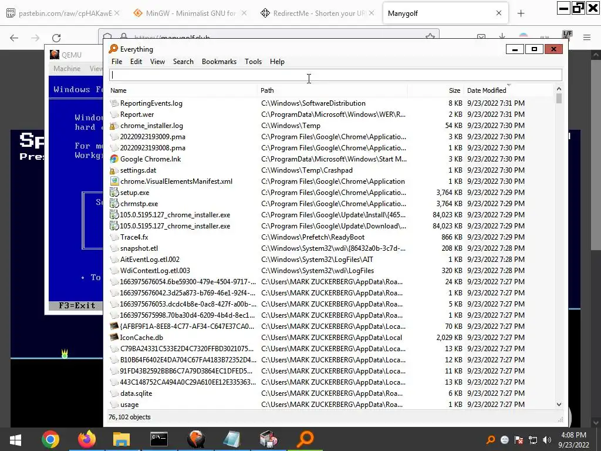Click the volume speaker tray icon

pos(547,440)
